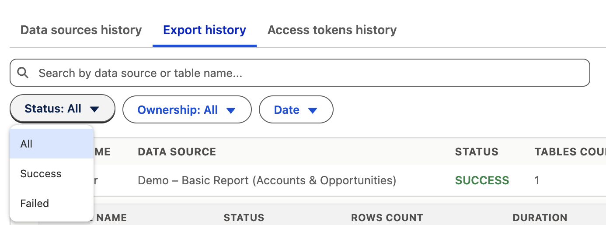Pick Success from the status list
This screenshot has width=606, height=225.
[x=51, y=174]
